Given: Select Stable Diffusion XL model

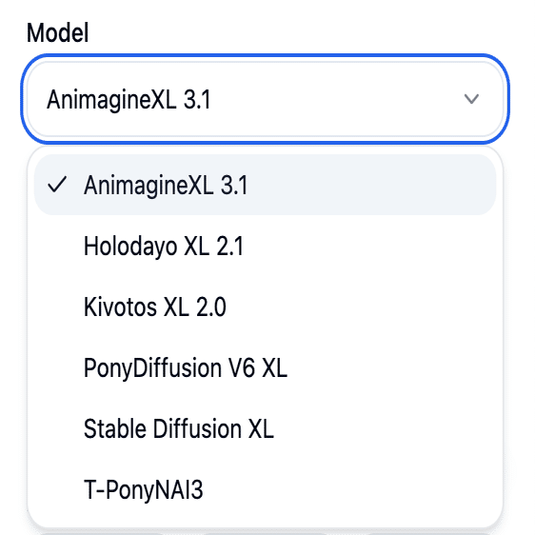Looking at the screenshot, I should tap(265, 428).
